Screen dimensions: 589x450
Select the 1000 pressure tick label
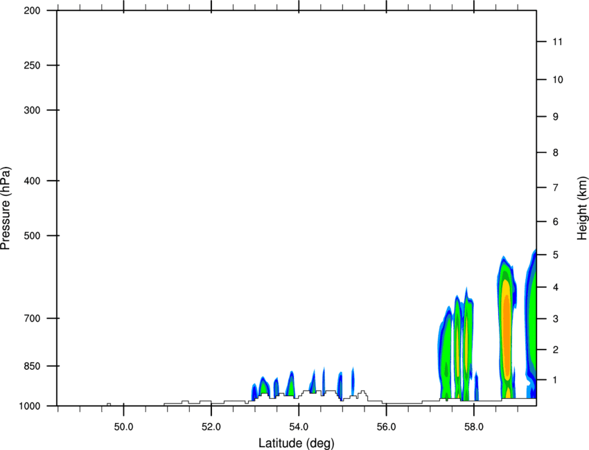point(29,406)
